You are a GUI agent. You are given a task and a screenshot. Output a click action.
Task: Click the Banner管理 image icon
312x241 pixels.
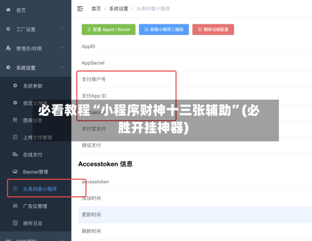pos(15,171)
